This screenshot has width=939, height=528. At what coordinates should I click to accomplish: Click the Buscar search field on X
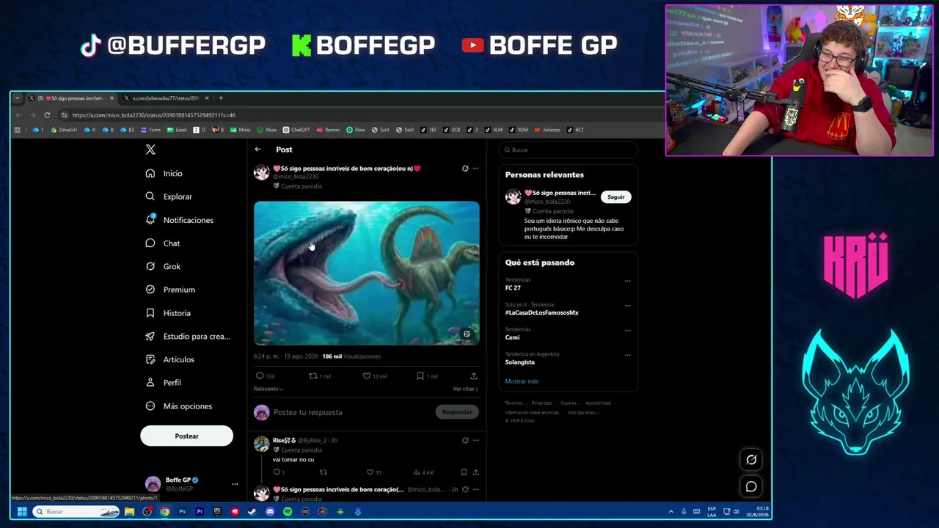(x=568, y=150)
